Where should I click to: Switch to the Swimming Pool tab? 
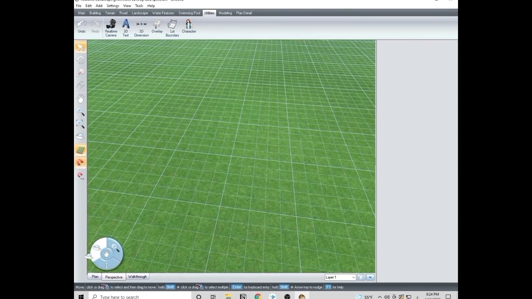[189, 13]
